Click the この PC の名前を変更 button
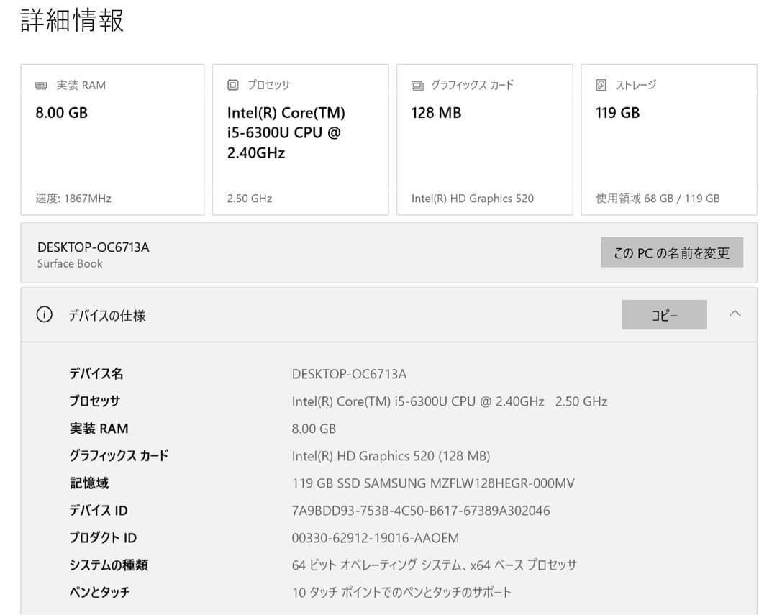The width and height of the screenshot is (777, 615). pos(672,252)
